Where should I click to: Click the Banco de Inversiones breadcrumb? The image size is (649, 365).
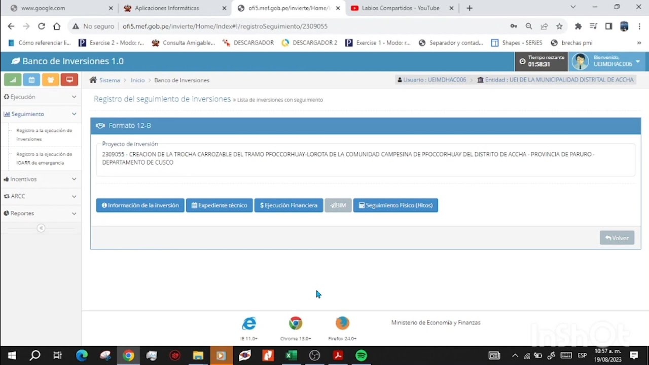tap(182, 80)
